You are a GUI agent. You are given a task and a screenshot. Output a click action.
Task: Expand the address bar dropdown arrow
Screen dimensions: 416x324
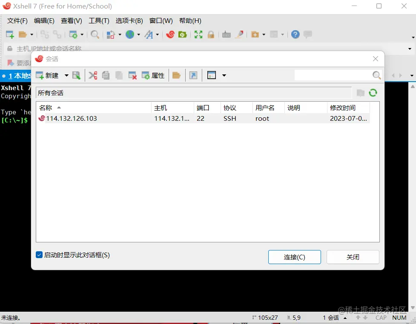click(x=410, y=49)
